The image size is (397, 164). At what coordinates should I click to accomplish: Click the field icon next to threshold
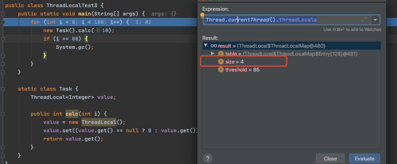[x=221, y=69]
